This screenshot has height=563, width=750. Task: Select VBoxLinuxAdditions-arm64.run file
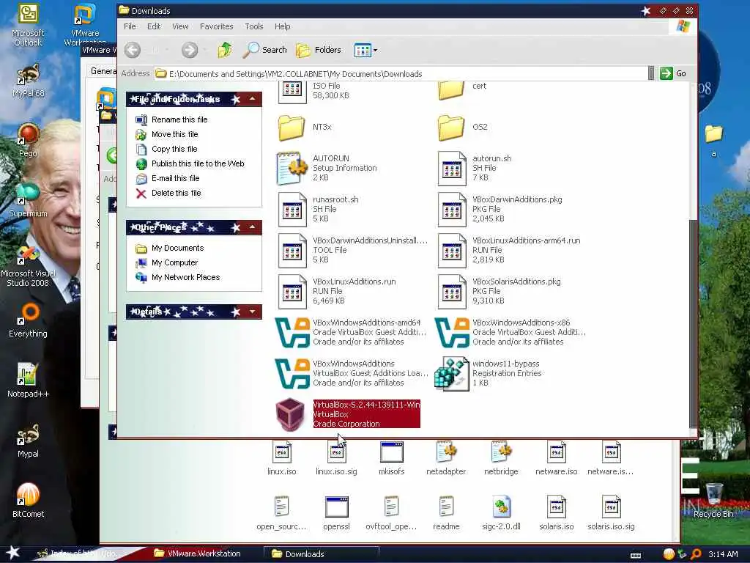tap(509, 251)
